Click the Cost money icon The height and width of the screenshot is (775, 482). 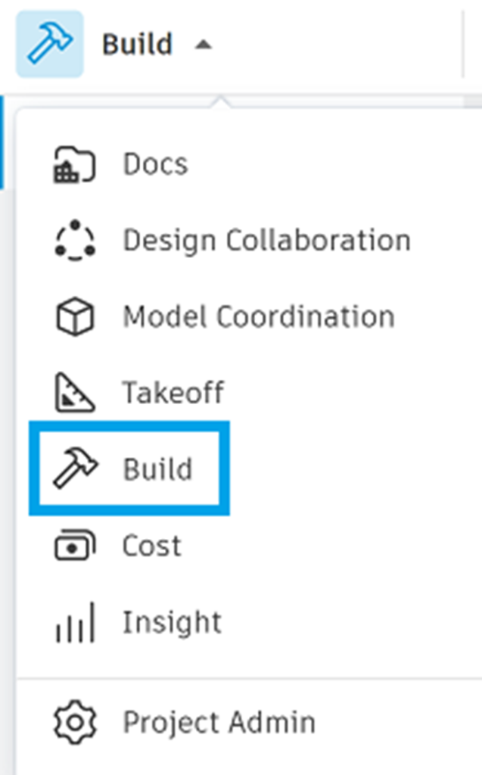point(74,546)
